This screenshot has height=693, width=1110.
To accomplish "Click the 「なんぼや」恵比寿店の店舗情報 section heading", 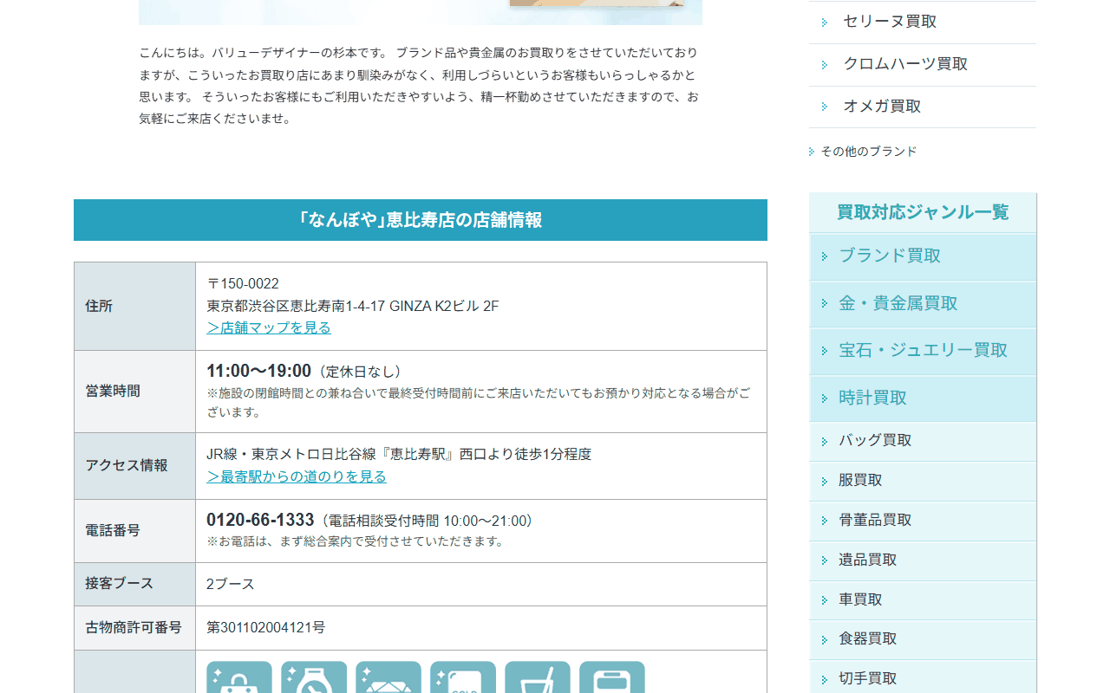I will pos(421,220).
